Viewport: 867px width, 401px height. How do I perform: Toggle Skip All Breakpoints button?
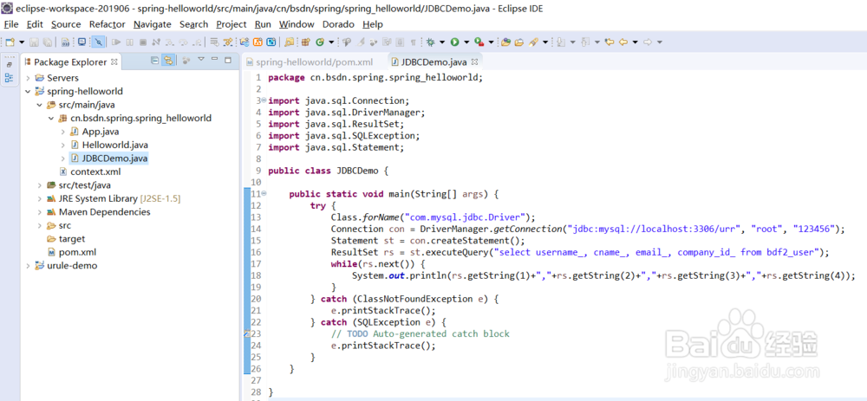pyautogui.click(x=99, y=42)
